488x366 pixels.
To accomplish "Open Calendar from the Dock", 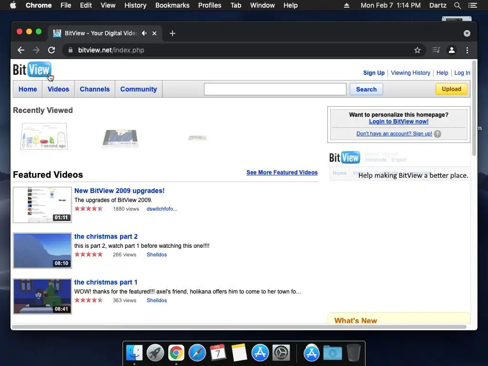I will click(x=218, y=353).
